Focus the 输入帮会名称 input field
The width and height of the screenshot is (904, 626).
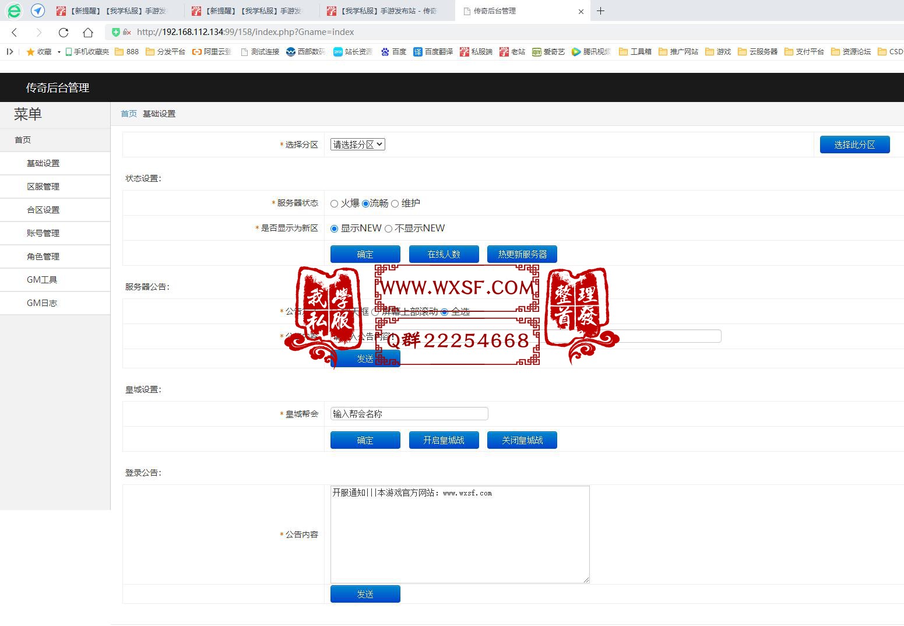point(409,414)
